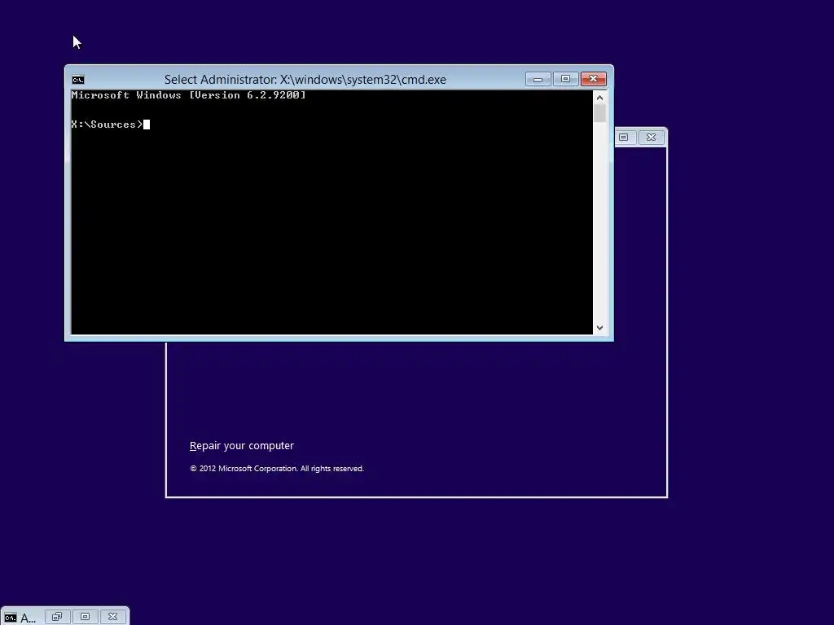Click the scroll down arrow in the cmd window
Viewport: 834px width, 625px height.
click(599, 328)
